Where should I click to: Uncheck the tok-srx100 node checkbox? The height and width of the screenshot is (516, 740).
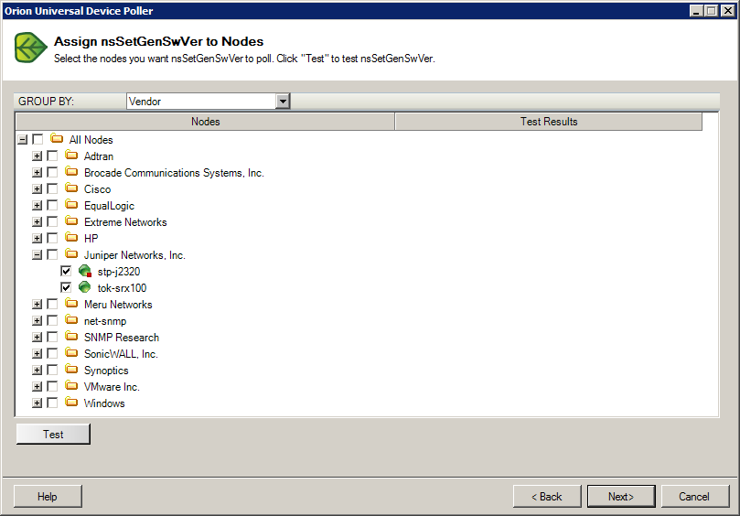(66, 287)
